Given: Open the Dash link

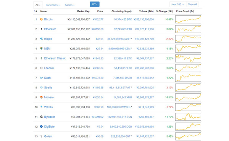Looking at the screenshot, I should [x=47, y=78].
